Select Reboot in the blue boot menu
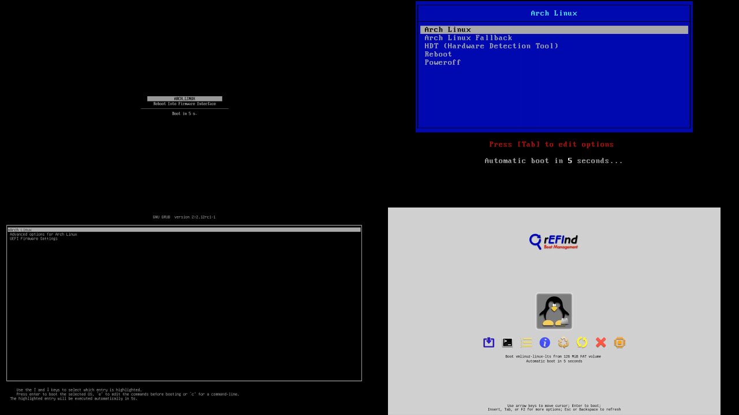 [x=438, y=54]
